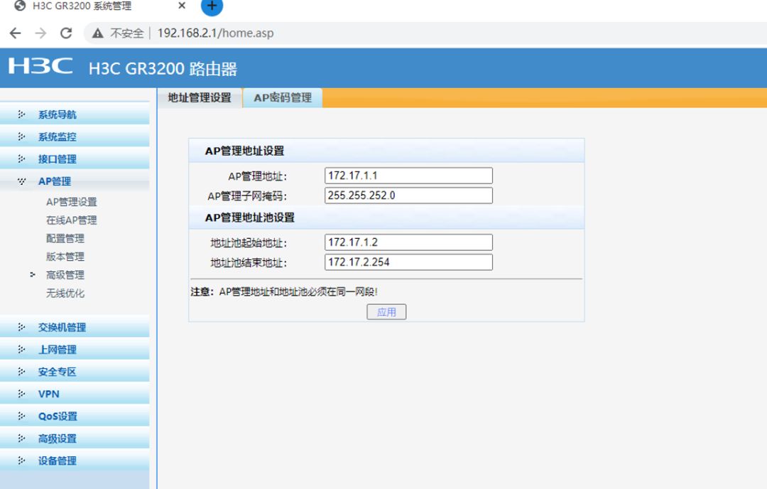Screen dimensions: 767x489
Task: Expand the 上网管理 menu
Action: pos(75,350)
